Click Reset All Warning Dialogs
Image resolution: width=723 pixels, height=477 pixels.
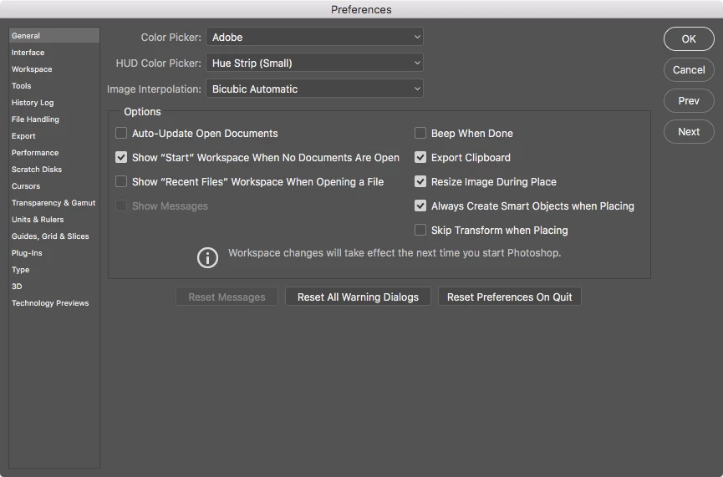point(358,297)
